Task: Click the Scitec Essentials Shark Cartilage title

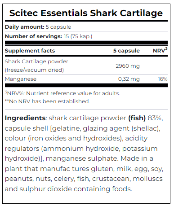Action: point(86,13)
